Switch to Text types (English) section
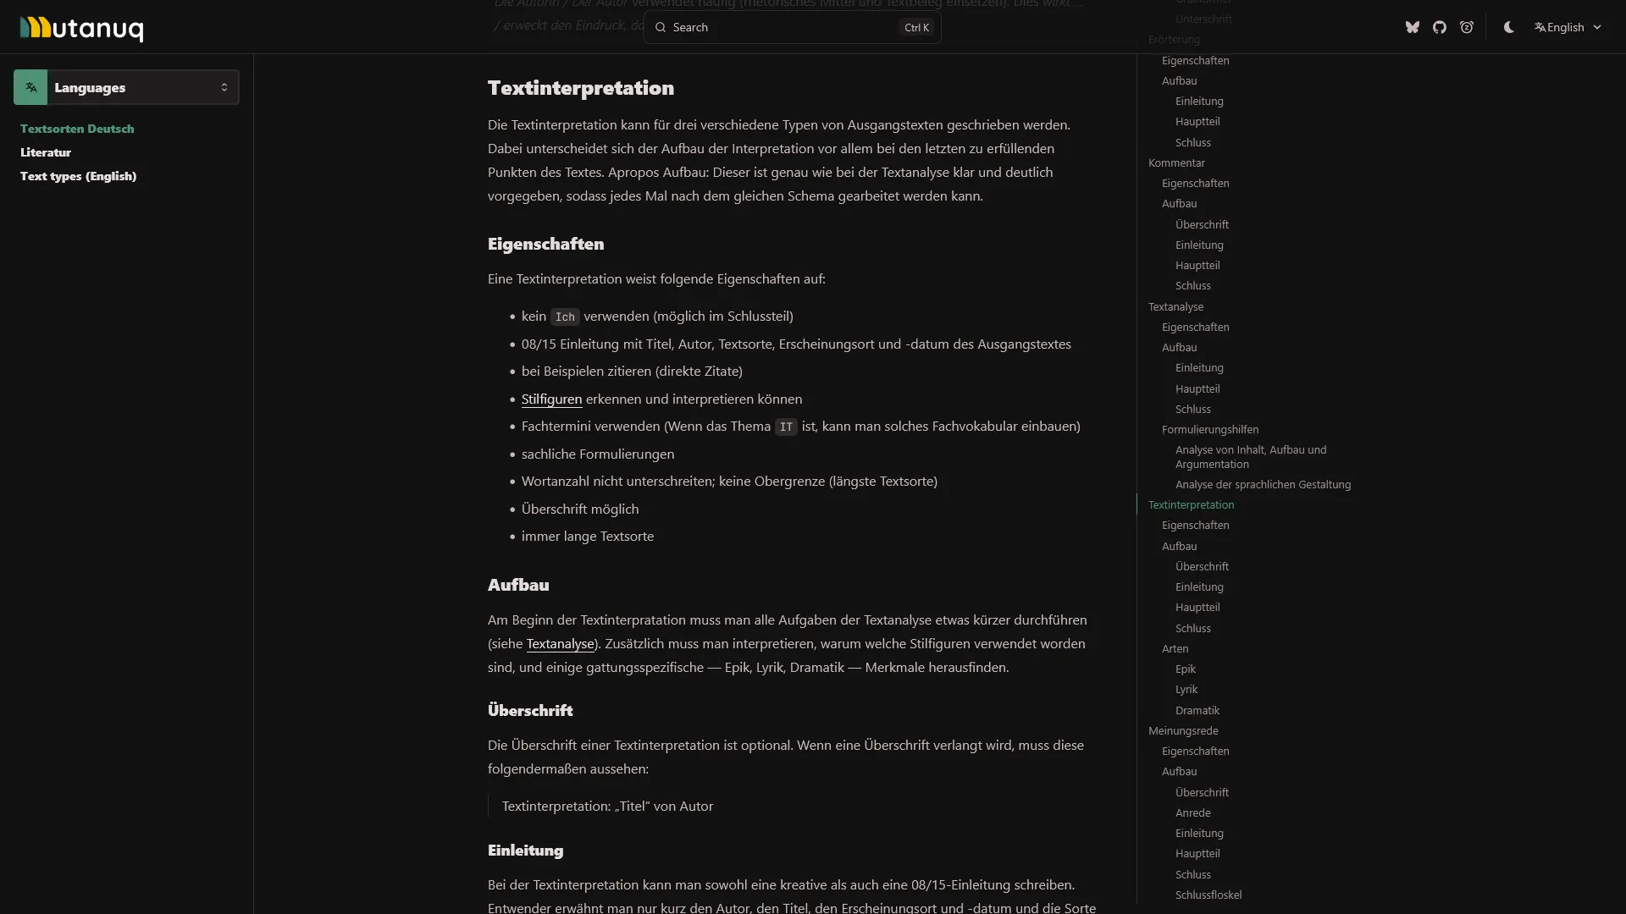The height and width of the screenshot is (914, 1626). pyautogui.click(x=78, y=176)
